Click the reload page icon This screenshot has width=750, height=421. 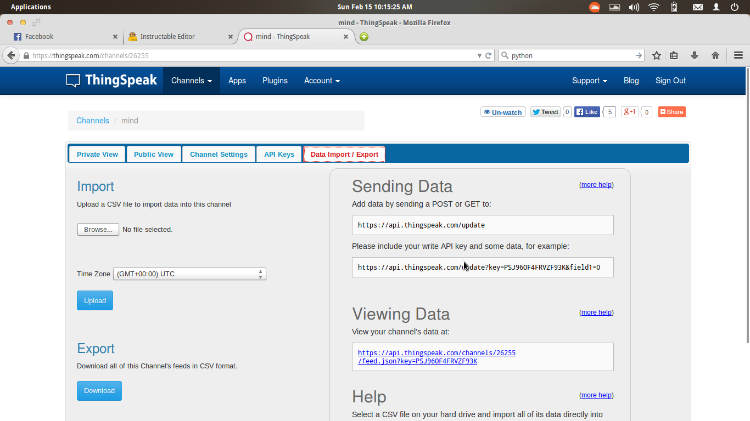click(488, 55)
